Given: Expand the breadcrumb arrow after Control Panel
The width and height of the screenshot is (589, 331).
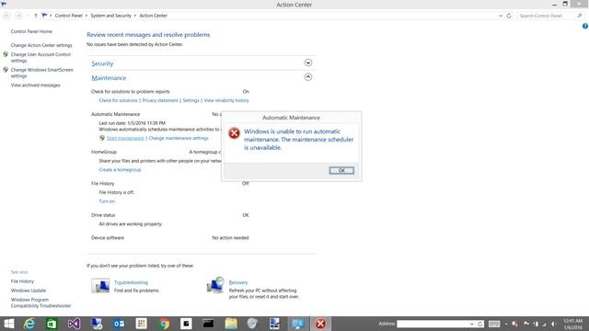Looking at the screenshot, I should pos(86,16).
